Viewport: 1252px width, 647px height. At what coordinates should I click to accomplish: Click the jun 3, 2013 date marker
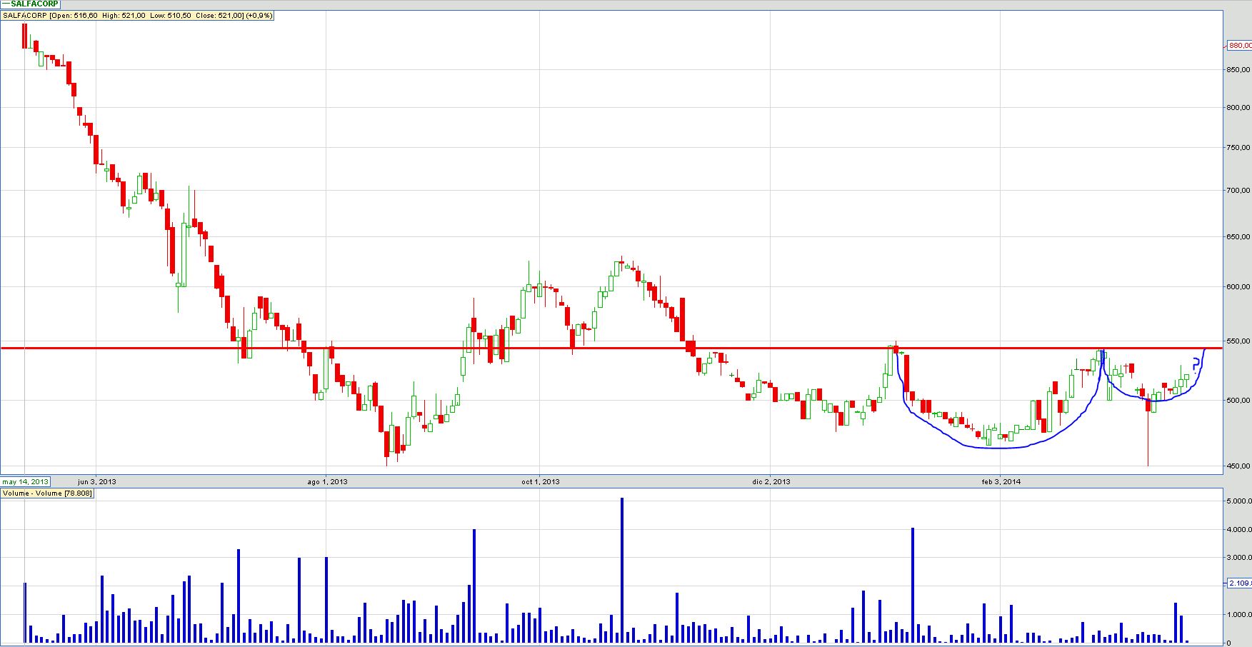pos(96,481)
